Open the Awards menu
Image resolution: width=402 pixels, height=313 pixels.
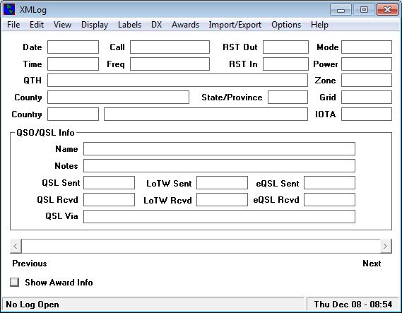(185, 25)
